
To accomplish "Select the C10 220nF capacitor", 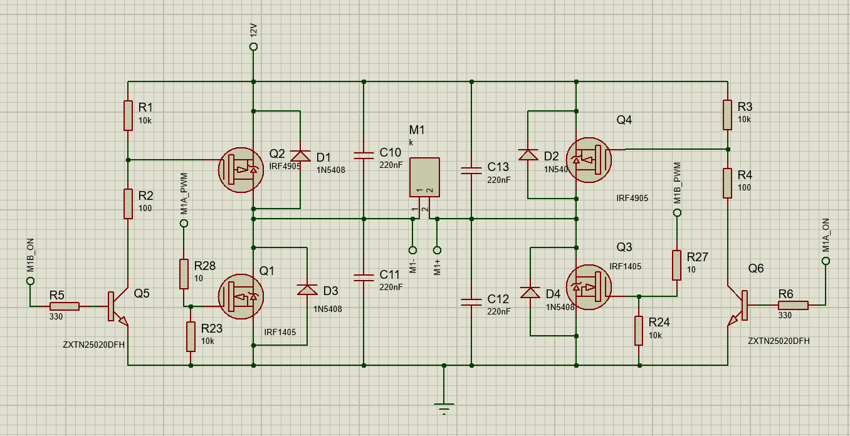I will click(362, 155).
